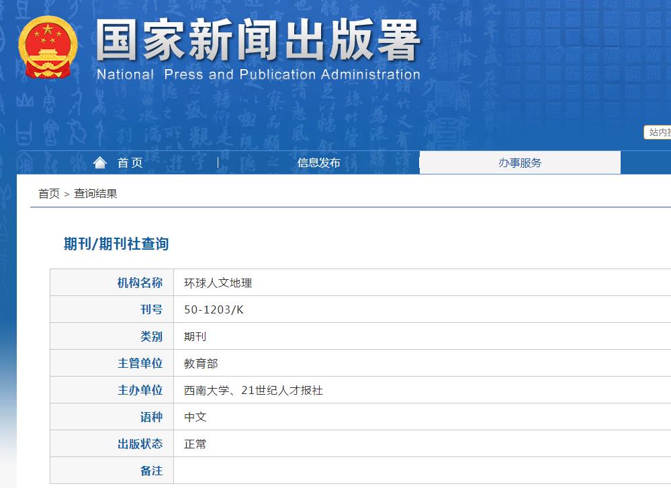This screenshot has height=488, width=671.
Task: Click the 50-1203/K serial number value
Action: 214,309
